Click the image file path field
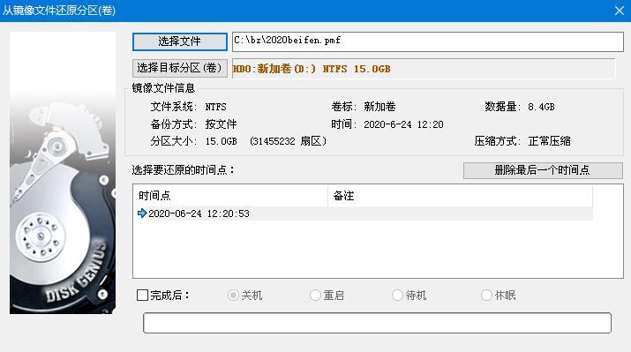This screenshot has height=352, width=631. (428, 41)
